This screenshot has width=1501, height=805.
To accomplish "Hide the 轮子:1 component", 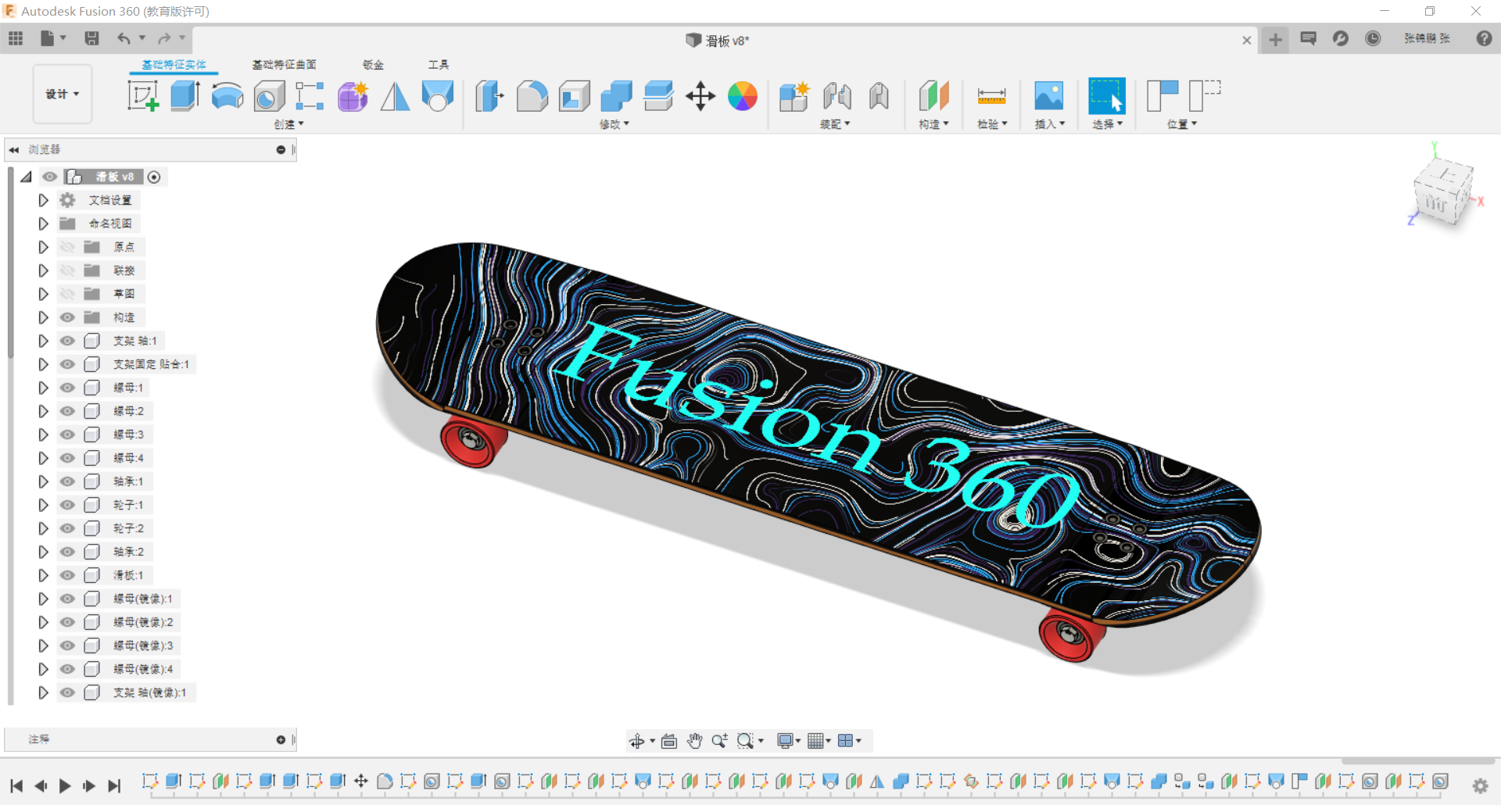I will pos(68,505).
